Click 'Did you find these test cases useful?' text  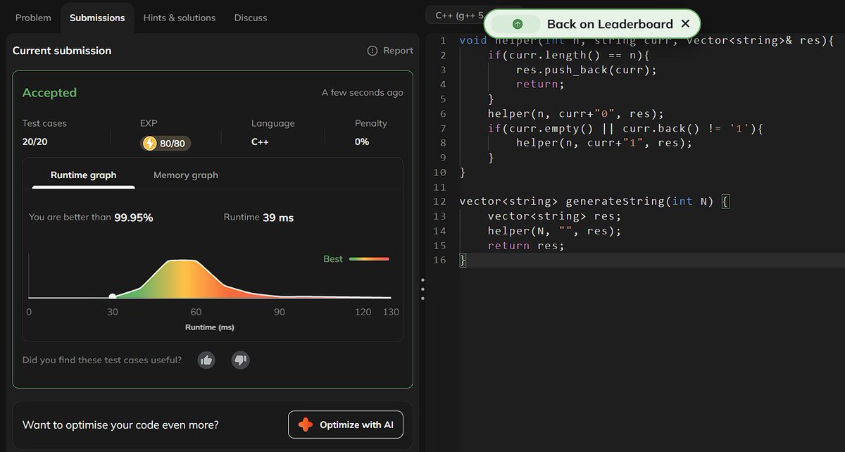pyautogui.click(x=102, y=360)
